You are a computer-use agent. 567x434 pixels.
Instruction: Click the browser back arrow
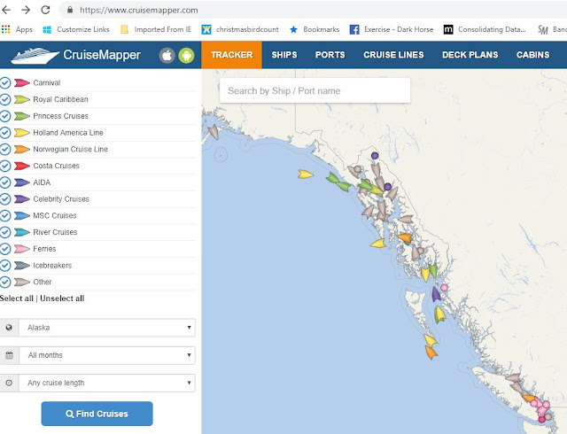click(6, 10)
